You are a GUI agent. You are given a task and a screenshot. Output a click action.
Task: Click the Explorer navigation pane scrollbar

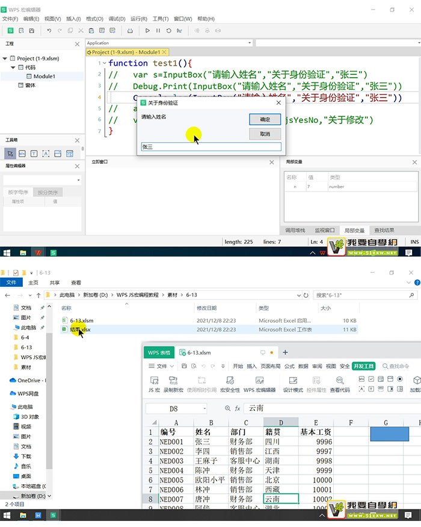(49, 400)
